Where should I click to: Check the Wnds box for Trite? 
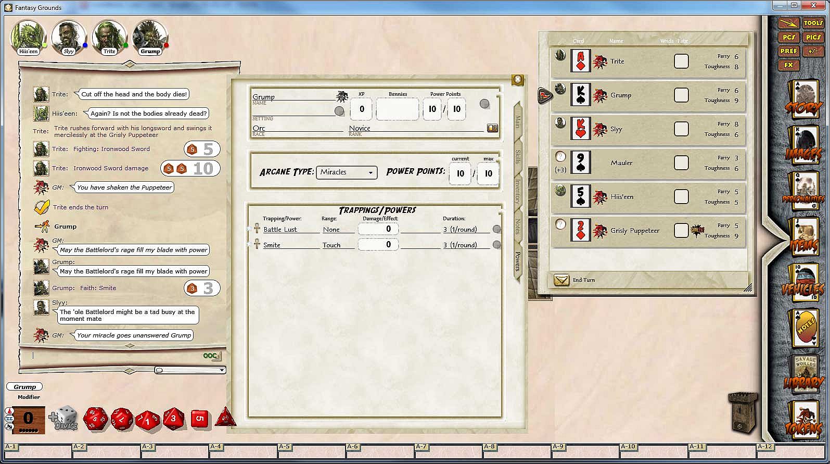coord(681,61)
